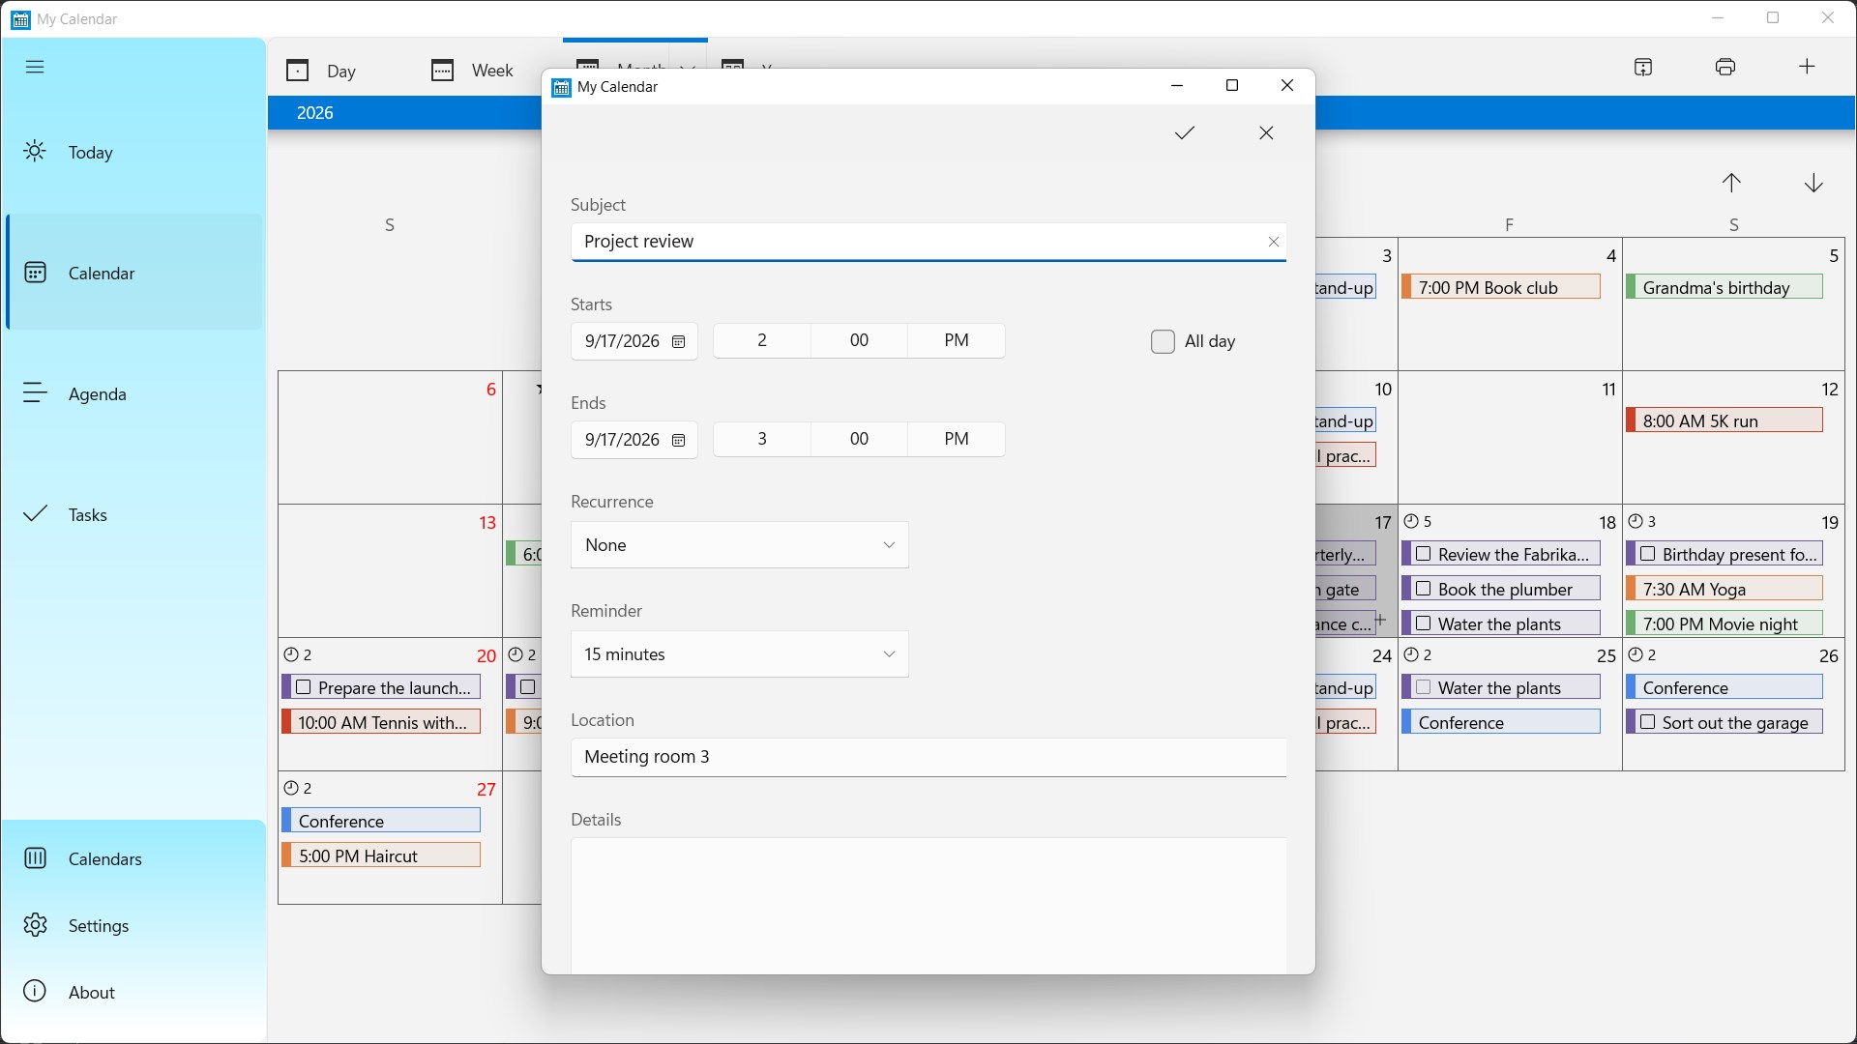Open the 8:00 AM 5K run event

pyautogui.click(x=1724, y=420)
